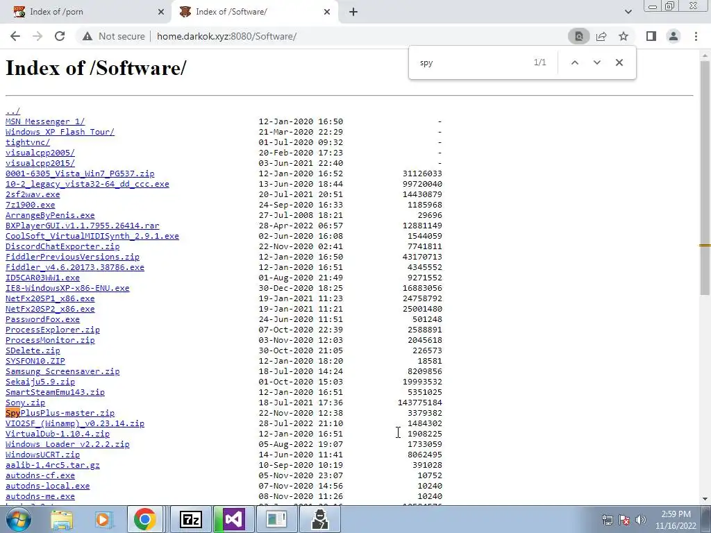
Task: Click file size 143775184 of Sony.zip
Action: click(x=420, y=403)
